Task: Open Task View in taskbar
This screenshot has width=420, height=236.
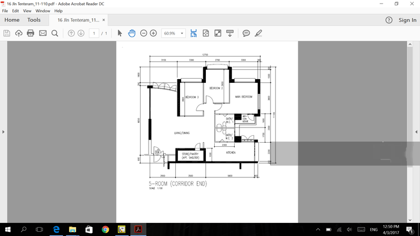Action: (x=39, y=229)
